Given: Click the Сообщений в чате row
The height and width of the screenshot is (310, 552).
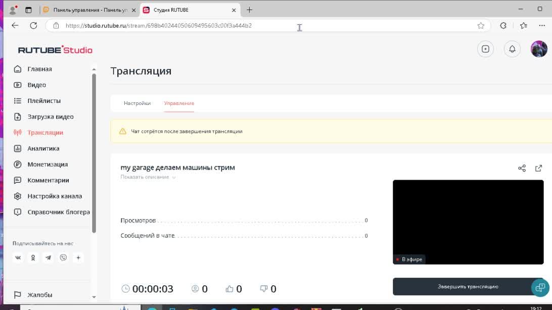Looking at the screenshot, I should 244,236.
